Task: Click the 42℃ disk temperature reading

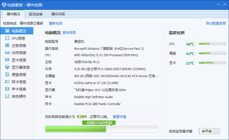Action: click(x=190, y=54)
